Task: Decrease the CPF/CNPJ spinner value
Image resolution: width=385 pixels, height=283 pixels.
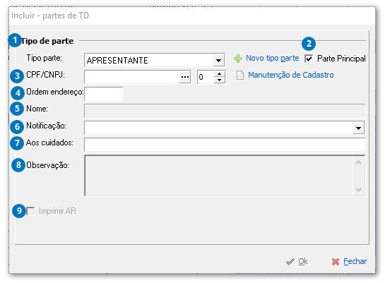Action: tap(220, 80)
